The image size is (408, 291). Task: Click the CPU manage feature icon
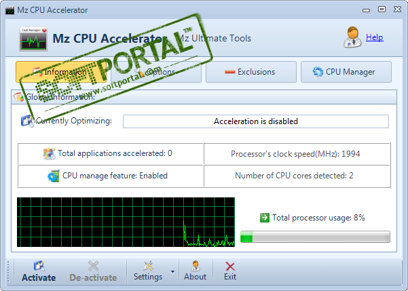coord(54,176)
